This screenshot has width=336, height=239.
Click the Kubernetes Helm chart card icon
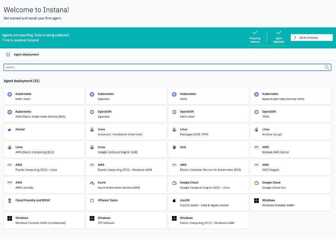pyautogui.click(x=10, y=94)
